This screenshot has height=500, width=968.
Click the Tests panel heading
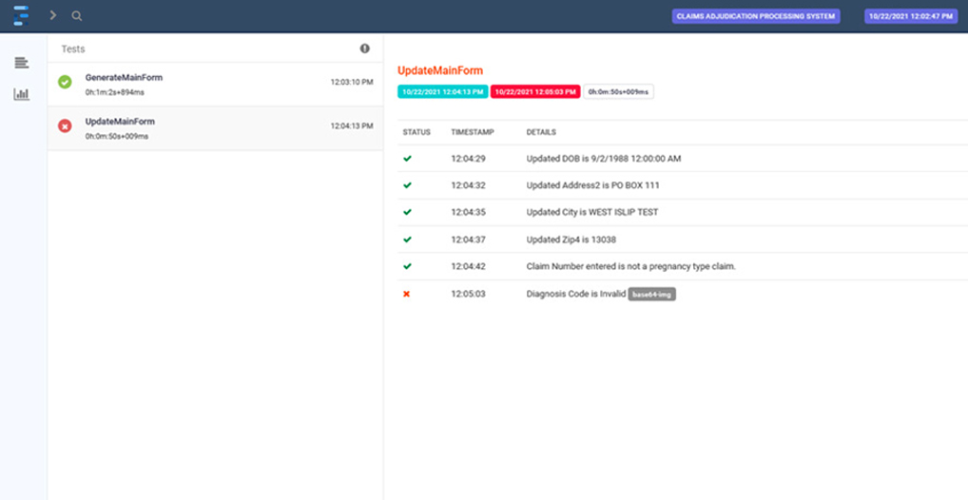pyautogui.click(x=73, y=48)
